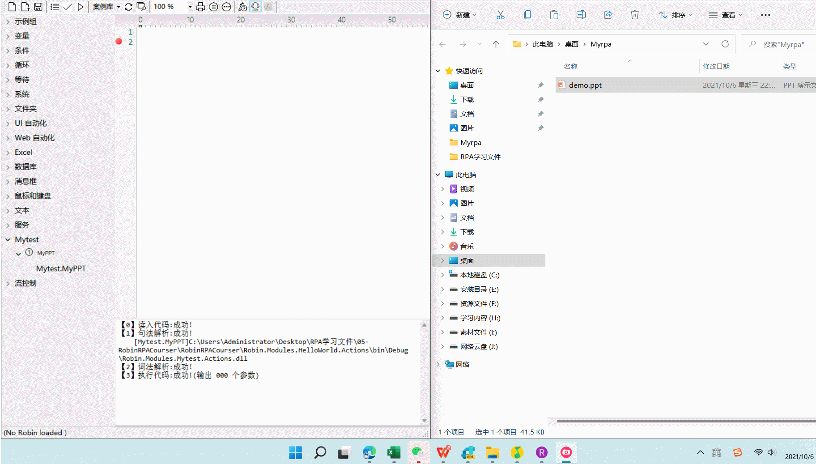Screen dimensions: 816x464
Task: Open the Windows Start menu
Action: [295, 453]
